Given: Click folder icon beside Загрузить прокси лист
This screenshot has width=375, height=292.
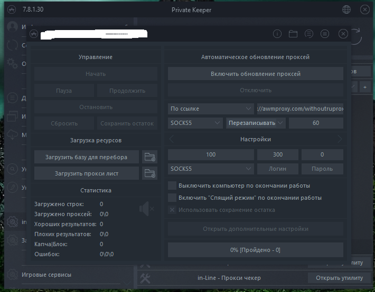Looking at the screenshot, I should pyautogui.click(x=150, y=173).
